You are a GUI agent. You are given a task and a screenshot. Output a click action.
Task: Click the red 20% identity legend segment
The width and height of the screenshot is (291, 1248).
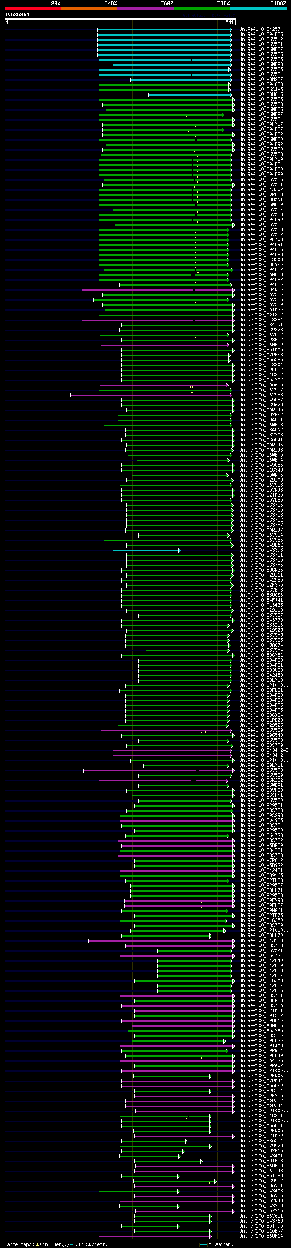click(x=32, y=8)
